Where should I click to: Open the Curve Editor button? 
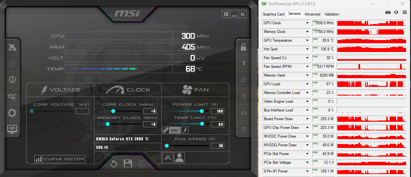60,159
